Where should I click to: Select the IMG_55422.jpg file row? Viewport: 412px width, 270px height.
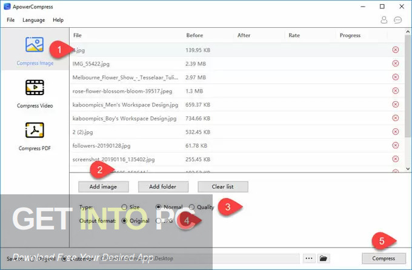tap(236, 64)
